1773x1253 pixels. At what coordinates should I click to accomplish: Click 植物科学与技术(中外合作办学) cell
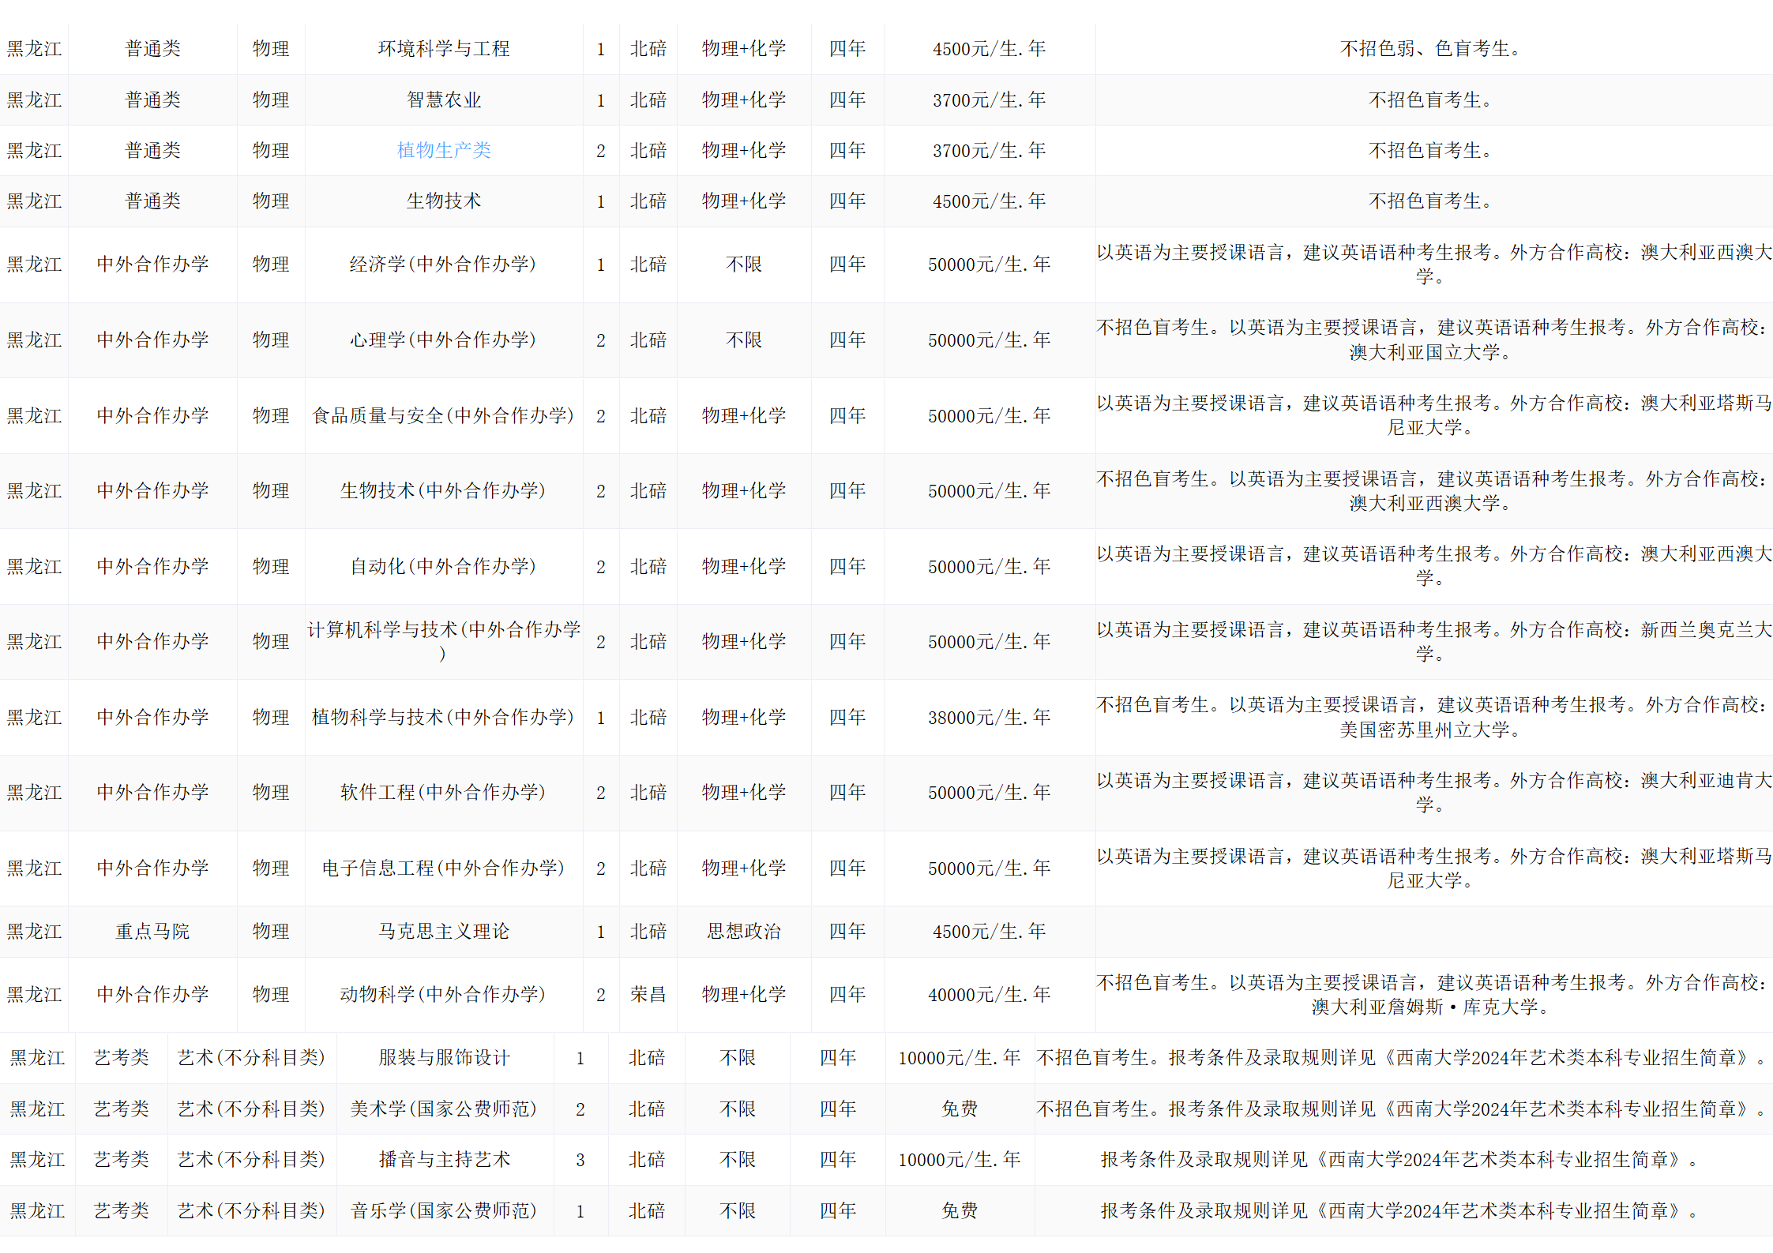pyautogui.click(x=444, y=717)
